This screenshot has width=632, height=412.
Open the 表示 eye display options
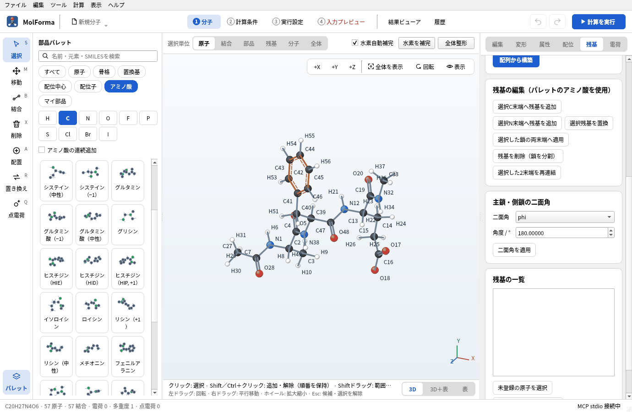456,67
